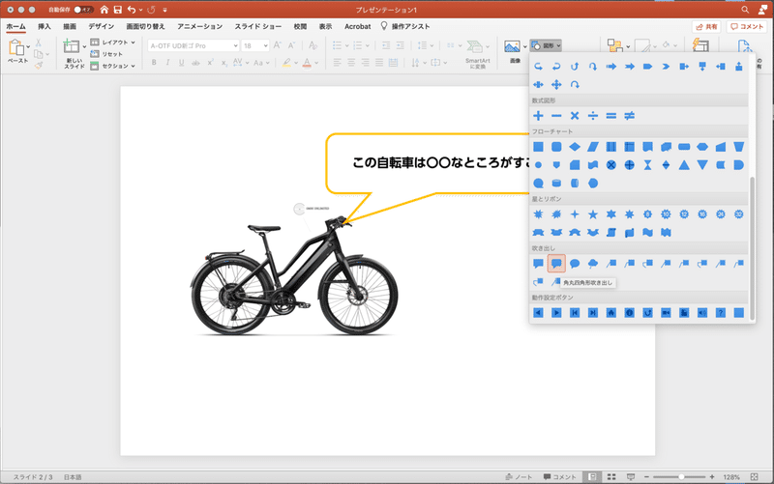Pick the vertical scroll shape
Screen dimensions: 774x484
(611, 233)
